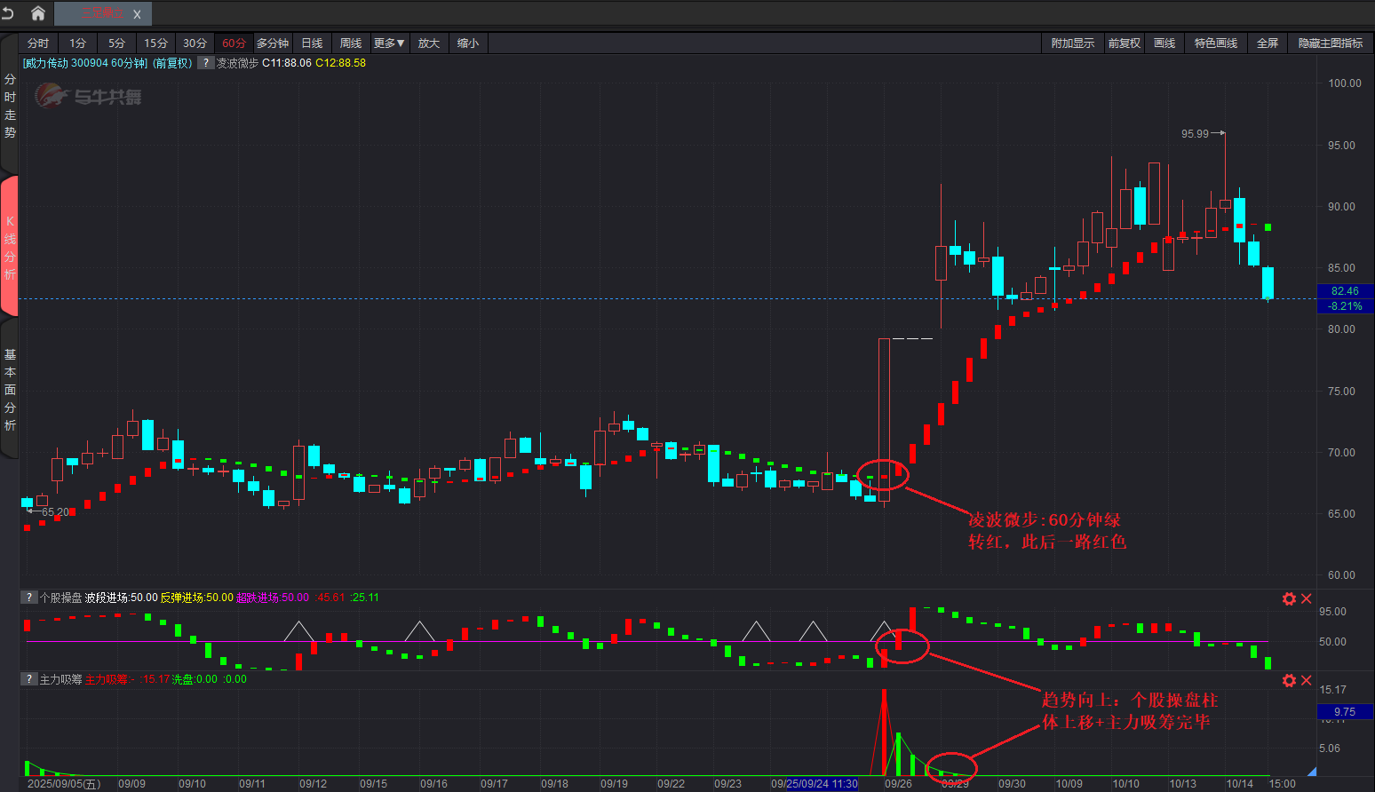This screenshot has width=1375, height=792.
Task: Open the 画线 drawing menu
Action: click(1164, 44)
